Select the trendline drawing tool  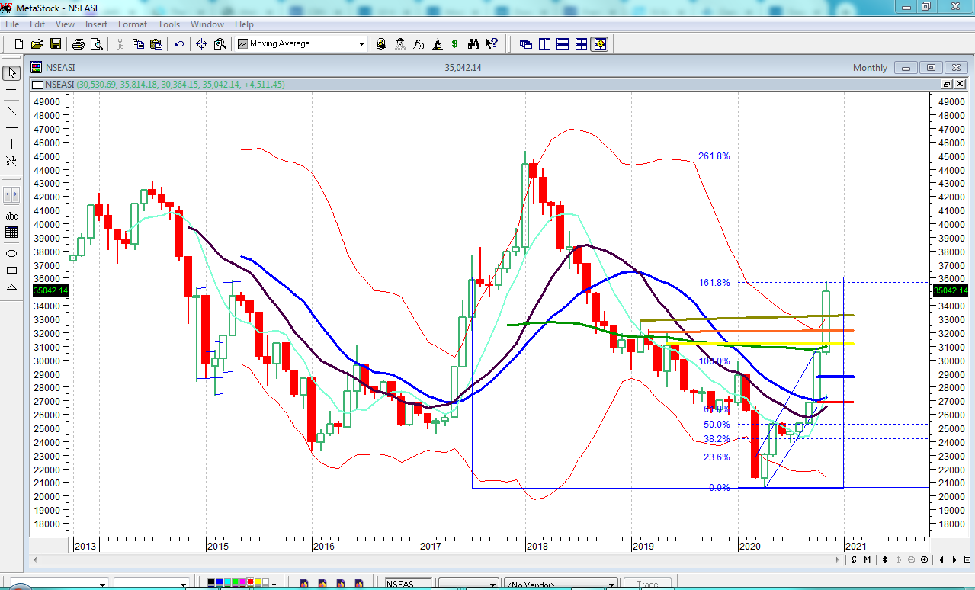point(11,111)
